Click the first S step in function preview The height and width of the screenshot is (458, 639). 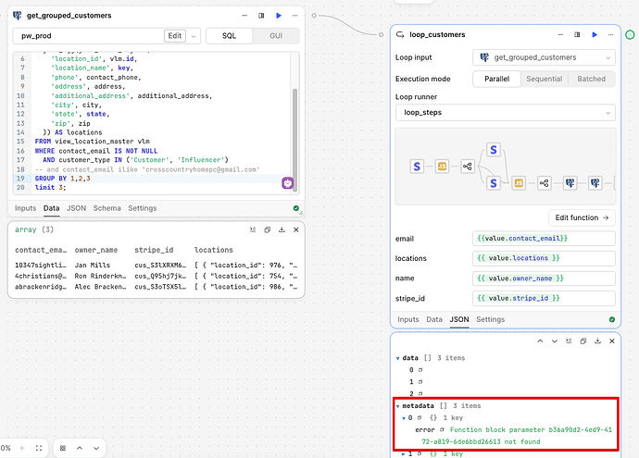click(x=417, y=167)
